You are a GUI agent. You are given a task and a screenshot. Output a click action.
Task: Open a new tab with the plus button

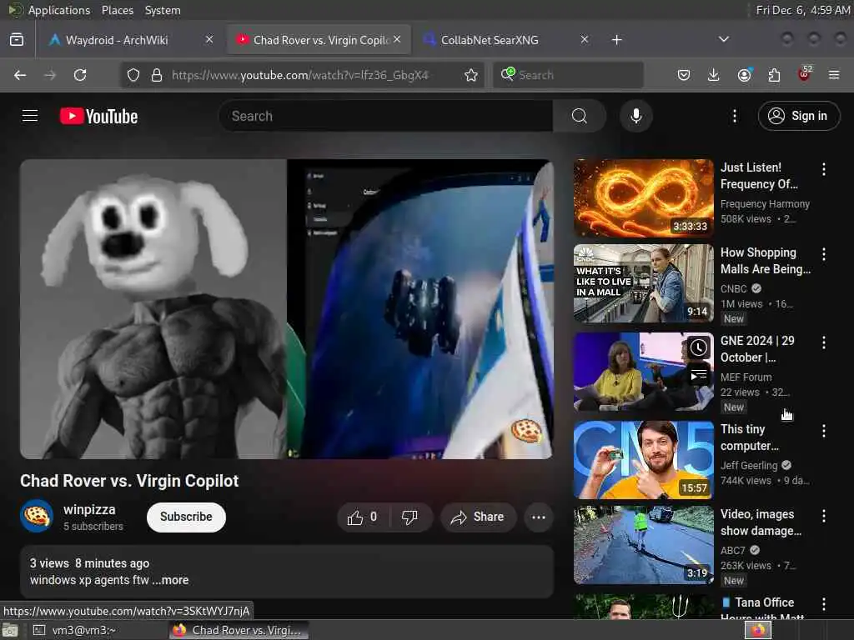pyautogui.click(x=616, y=40)
